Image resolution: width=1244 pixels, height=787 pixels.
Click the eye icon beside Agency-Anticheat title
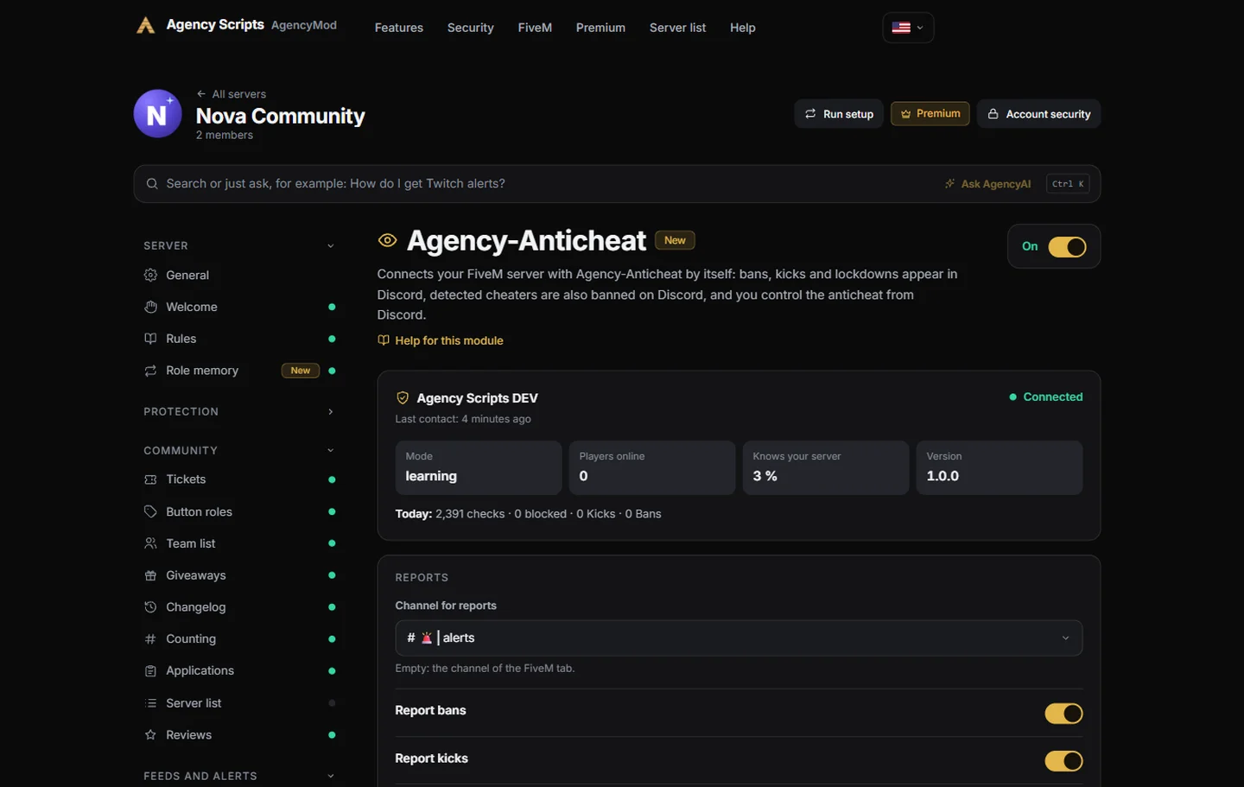click(387, 240)
